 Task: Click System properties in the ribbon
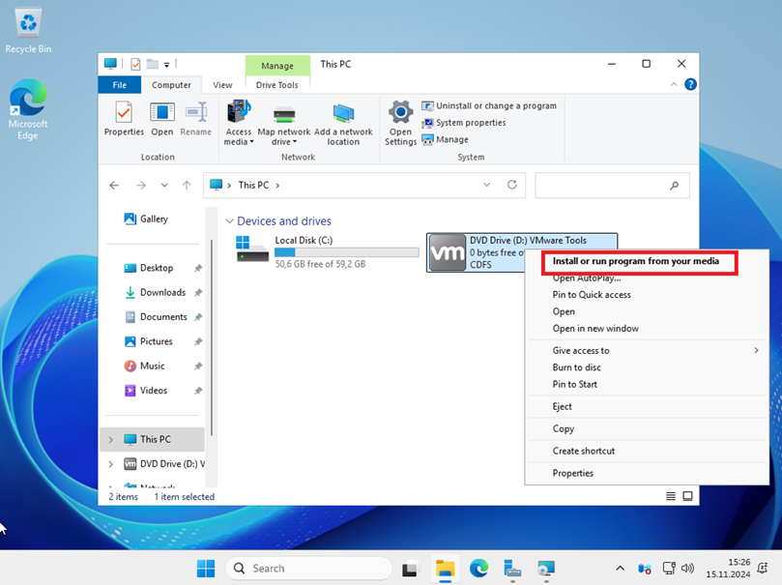coord(464,123)
